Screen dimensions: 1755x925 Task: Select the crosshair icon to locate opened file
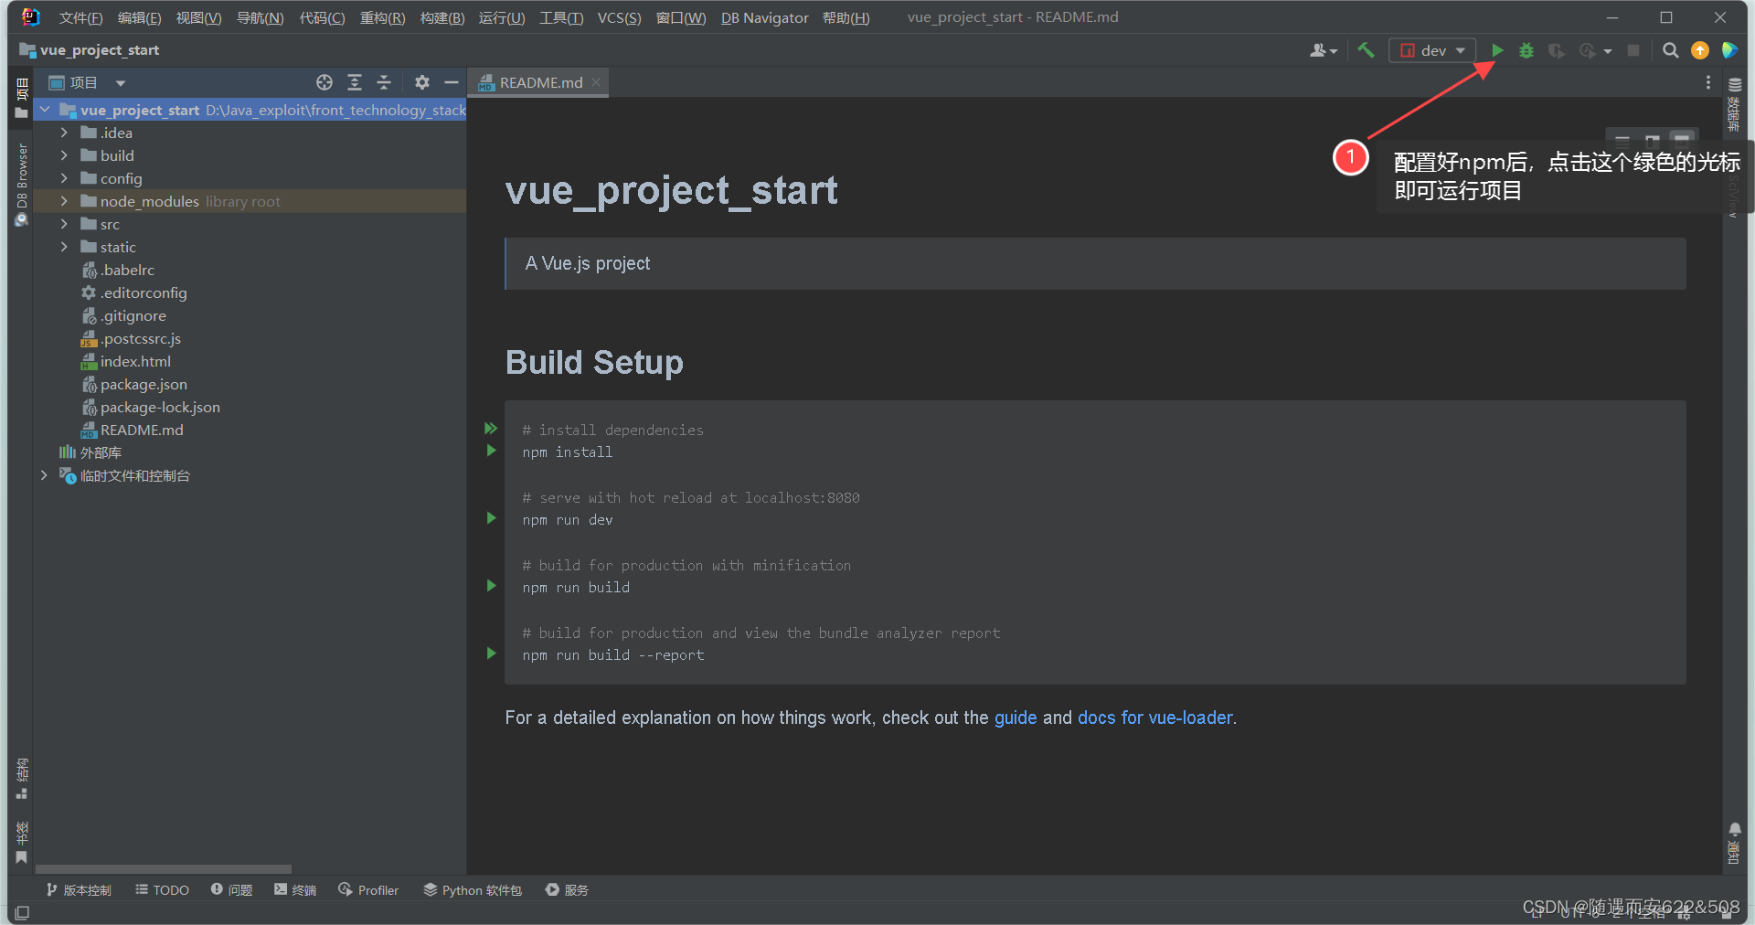pos(324,82)
